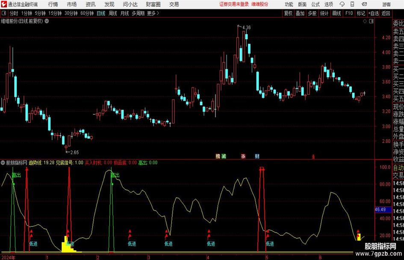Click the 自动 side panel button
This screenshot has height=260, width=404.
pos(398,168)
